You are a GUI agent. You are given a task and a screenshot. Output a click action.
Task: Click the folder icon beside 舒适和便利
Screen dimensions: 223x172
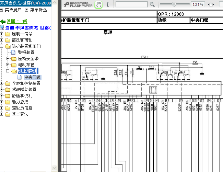(8, 96)
